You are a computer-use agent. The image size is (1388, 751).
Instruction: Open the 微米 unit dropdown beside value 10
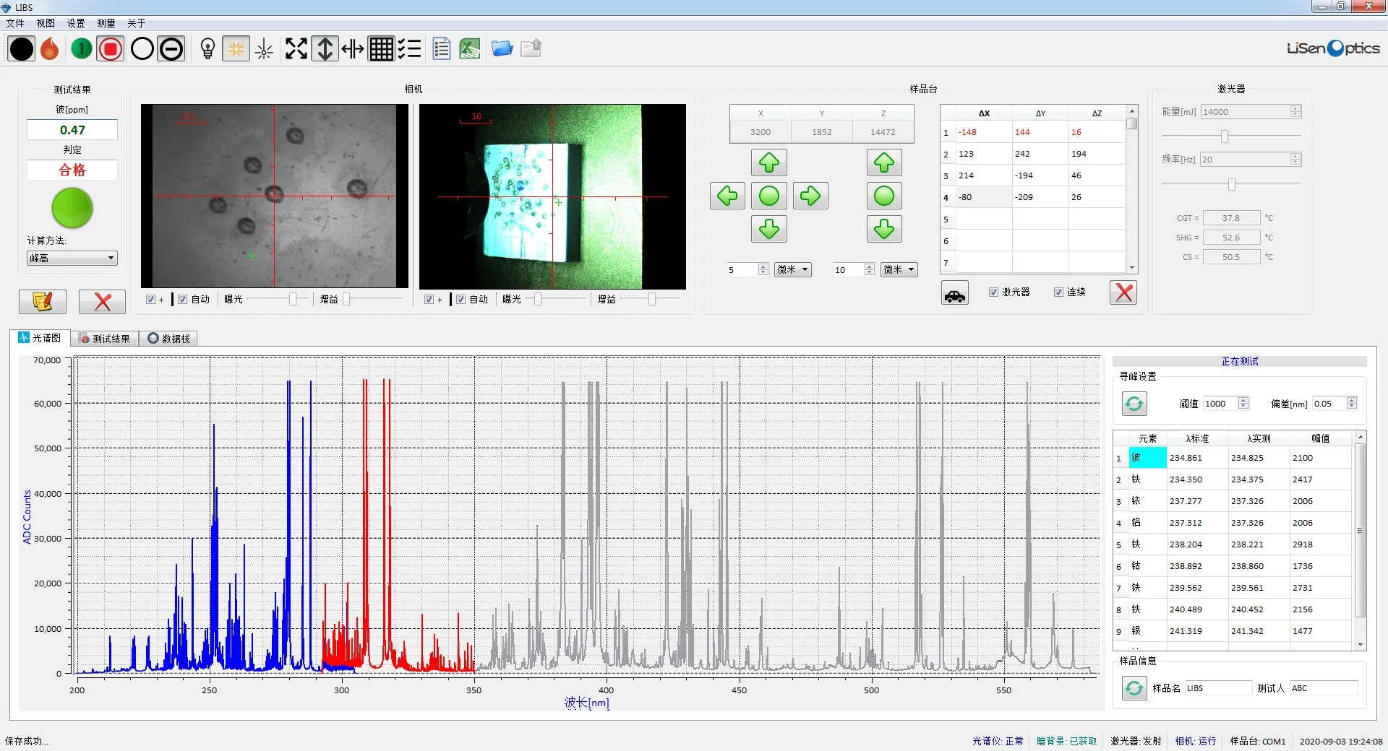click(x=899, y=269)
